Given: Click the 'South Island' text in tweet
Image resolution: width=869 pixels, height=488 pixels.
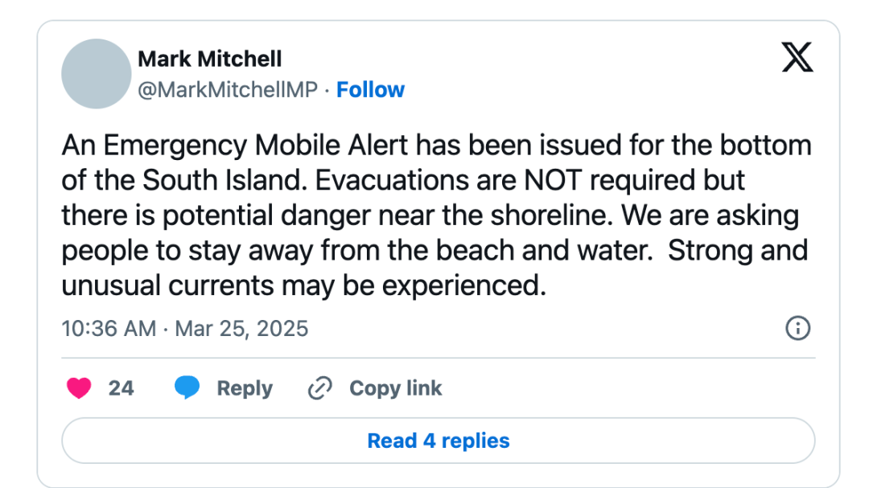Looking at the screenshot, I should 224,180.
